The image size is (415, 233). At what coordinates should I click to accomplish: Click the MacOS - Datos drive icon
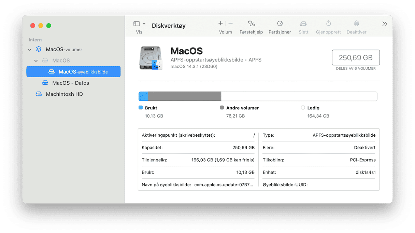45,83
